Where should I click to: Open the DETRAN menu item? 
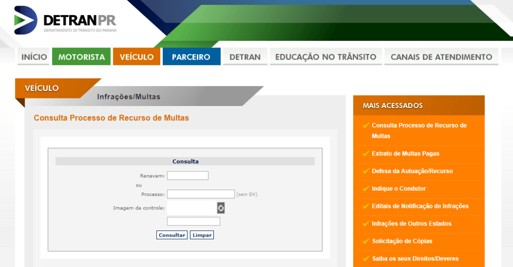(x=245, y=57)
